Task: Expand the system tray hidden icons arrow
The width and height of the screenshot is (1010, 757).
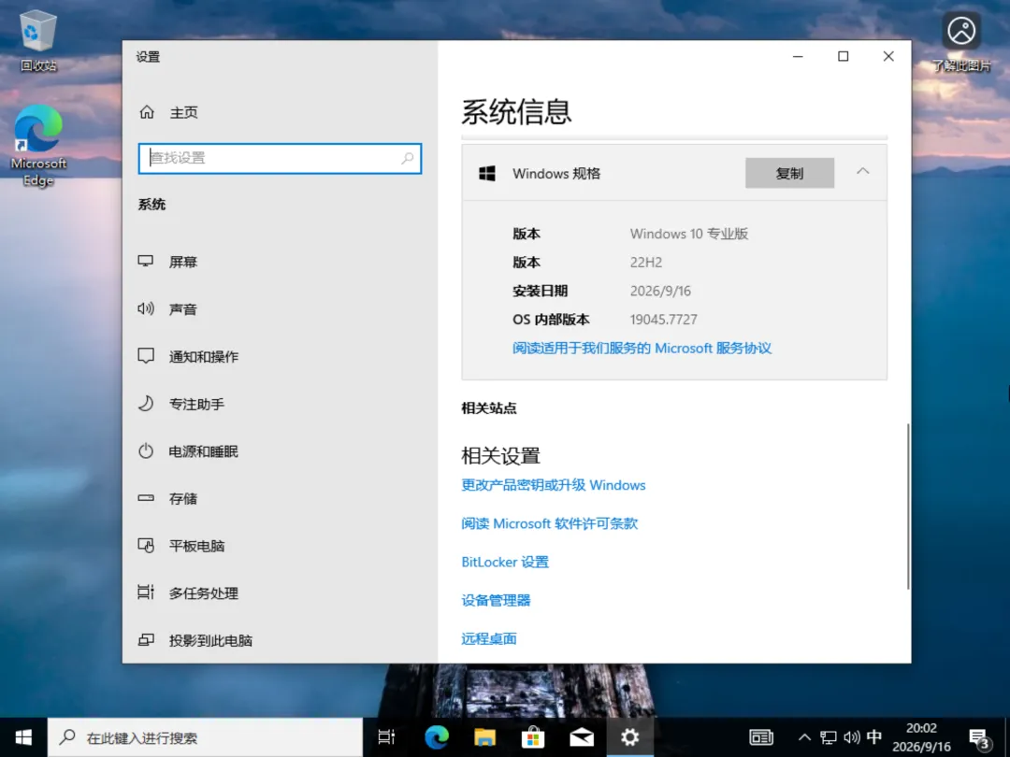Action: pos(804,737)
